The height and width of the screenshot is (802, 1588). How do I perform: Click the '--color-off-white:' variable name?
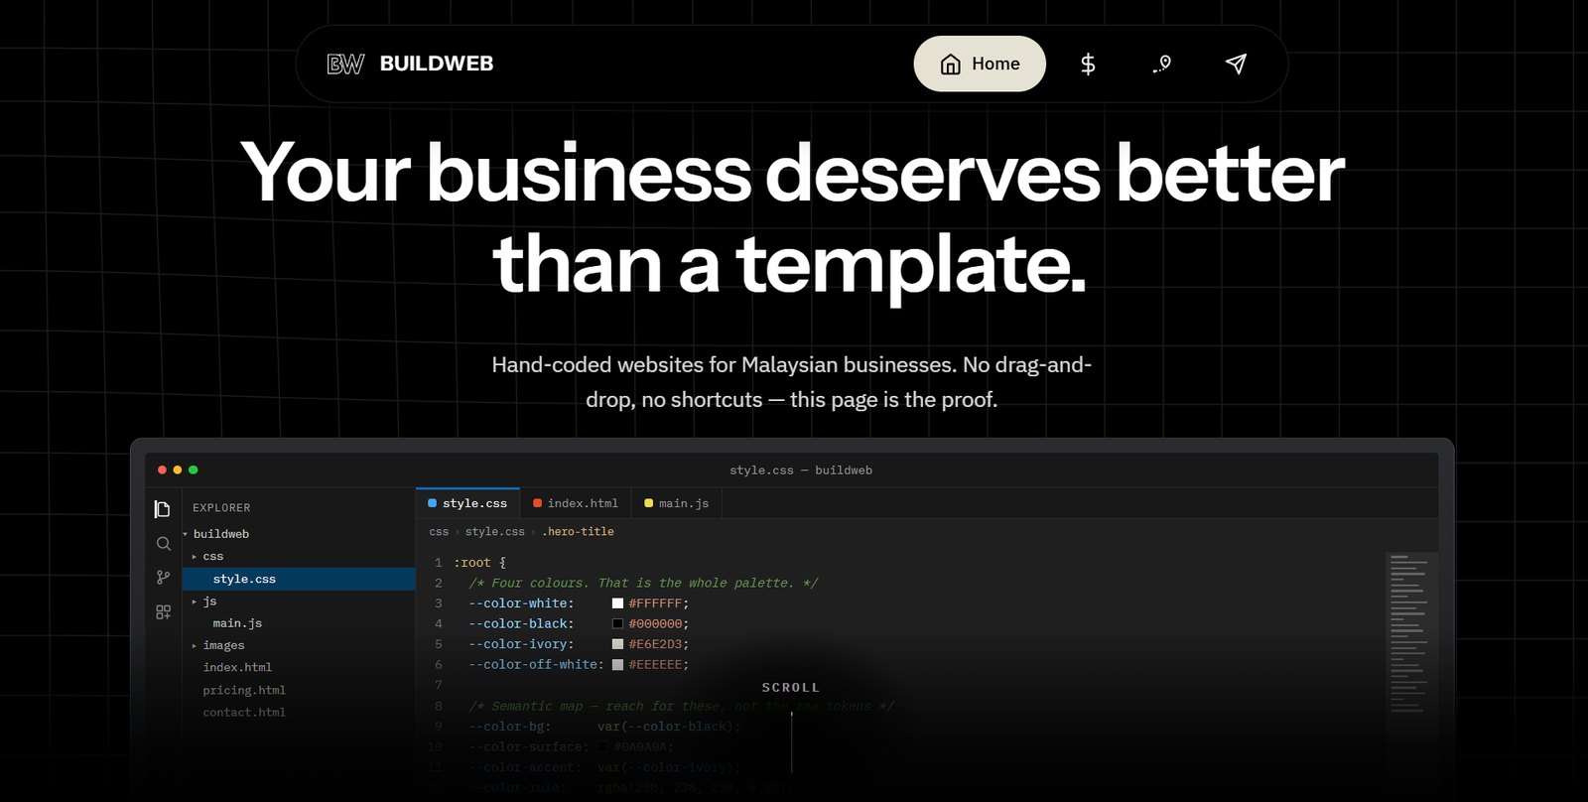[536, 665]
